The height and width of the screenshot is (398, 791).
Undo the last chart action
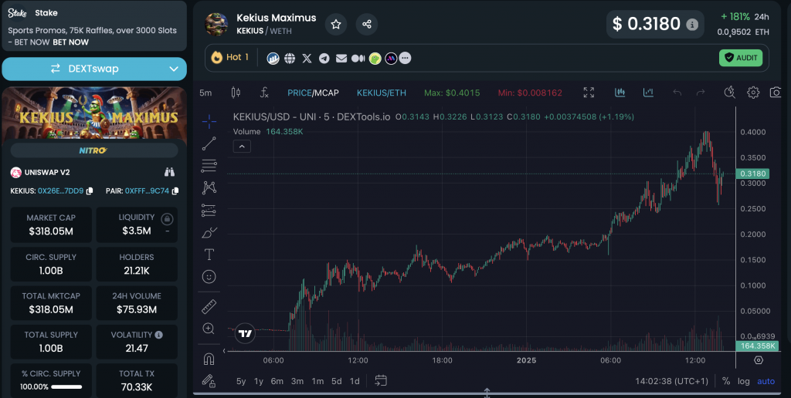pos(677,93)
